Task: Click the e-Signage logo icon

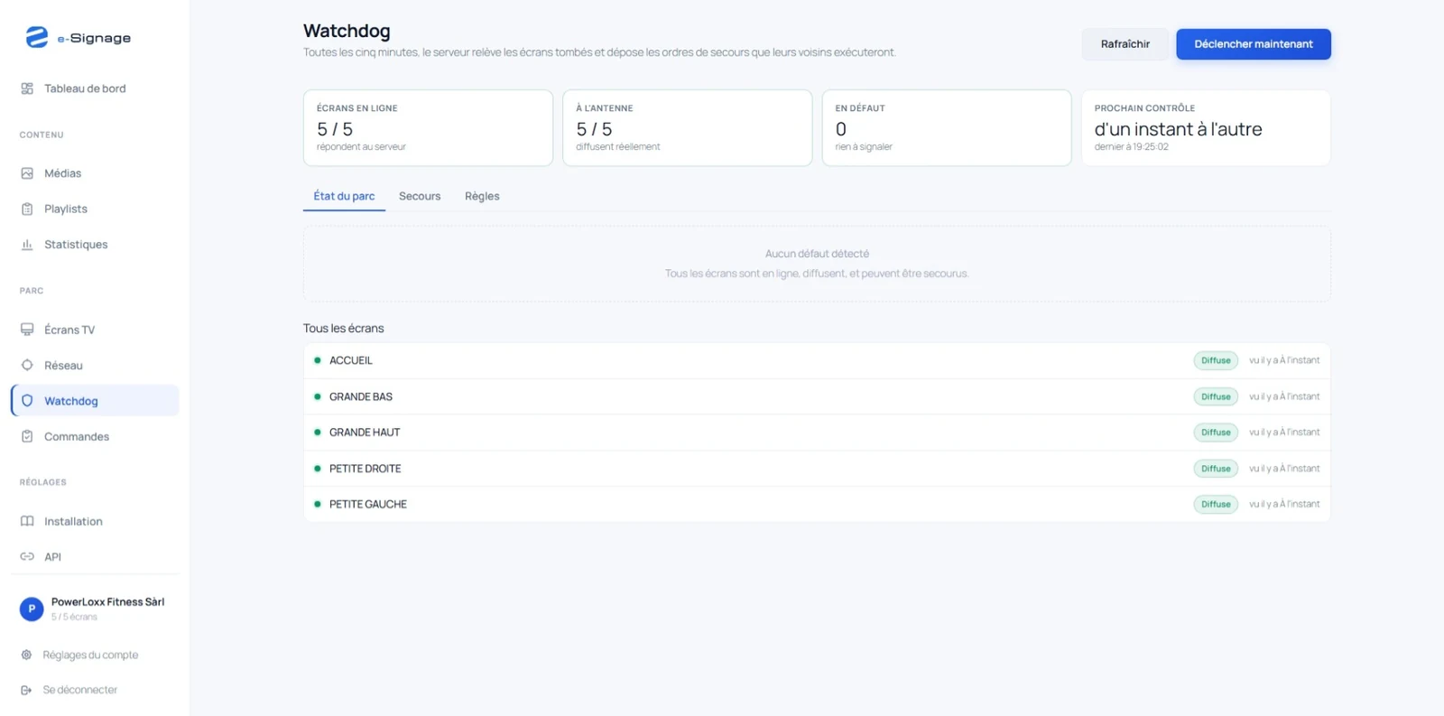Action: point(37,37)
